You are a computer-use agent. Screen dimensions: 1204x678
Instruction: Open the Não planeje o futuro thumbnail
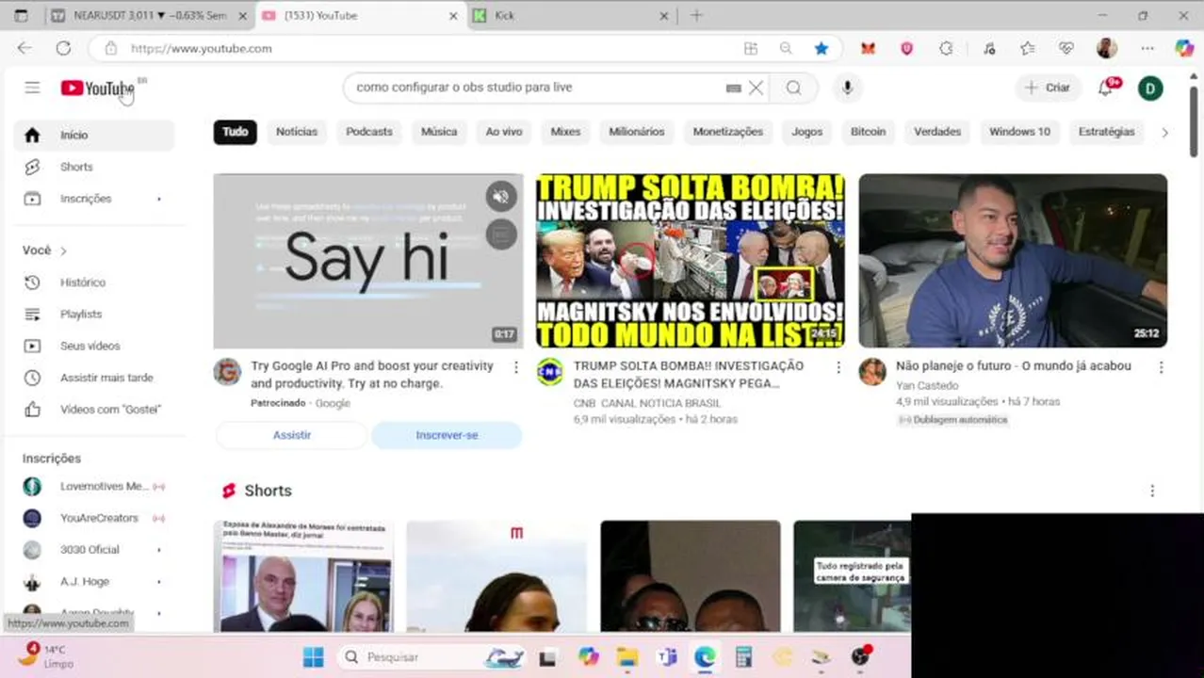[x=1013, y=261]
